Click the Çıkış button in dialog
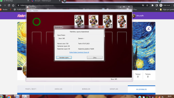This screenshot has height=98, width=174. coord(95,58)
